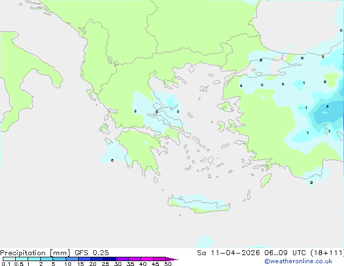Click the legend label "45"
The image size is (344, 266).
click(155, 264)
